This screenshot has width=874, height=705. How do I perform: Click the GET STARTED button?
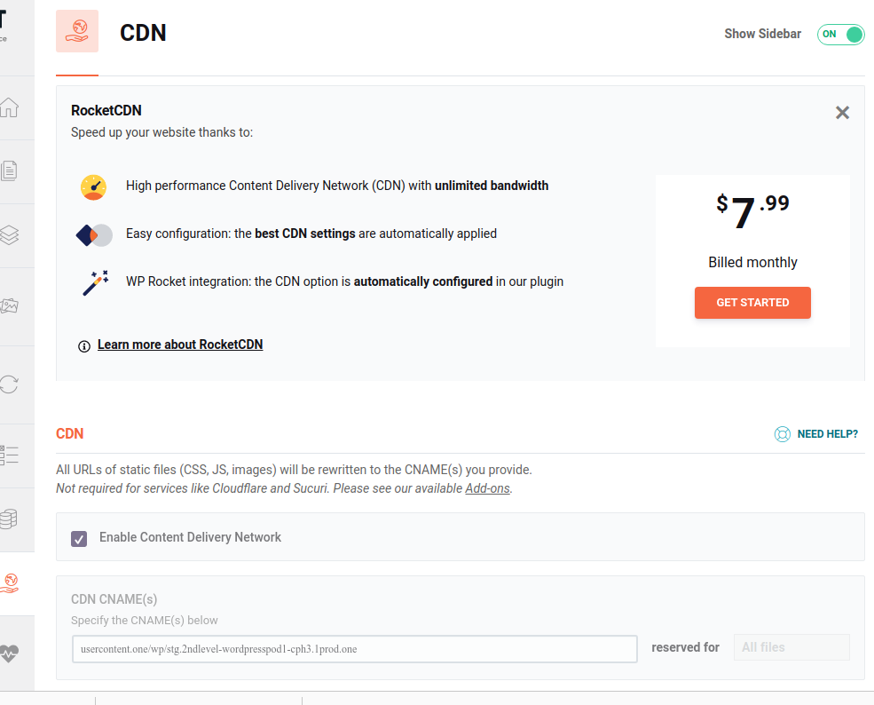coord(752,303)
